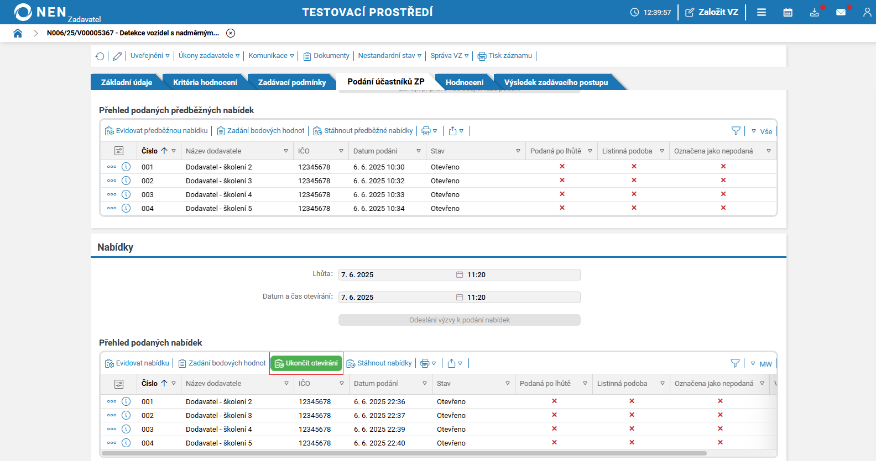Show info for preliminary offer 001
Screen dimensions: 876x461
(x=126, y=167)
